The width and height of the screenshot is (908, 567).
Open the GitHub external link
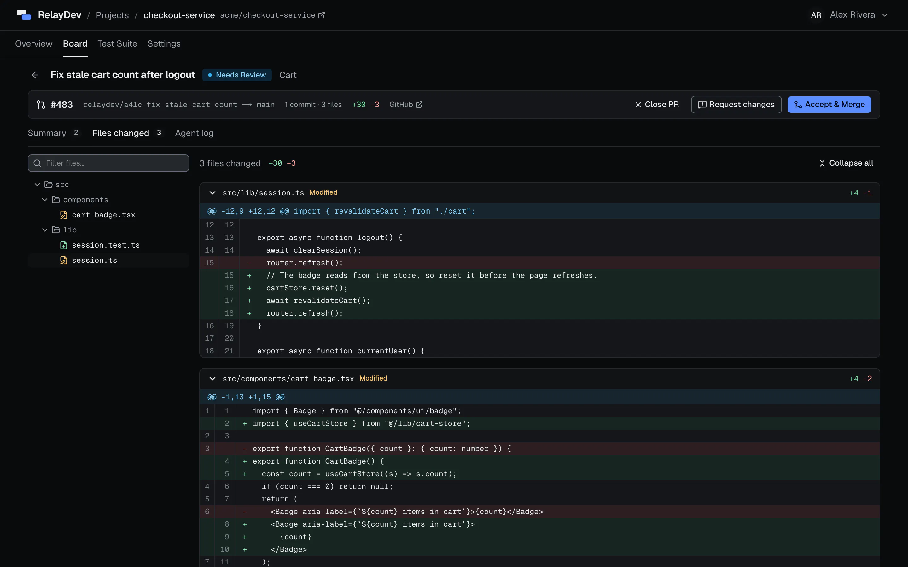point(406,105)
